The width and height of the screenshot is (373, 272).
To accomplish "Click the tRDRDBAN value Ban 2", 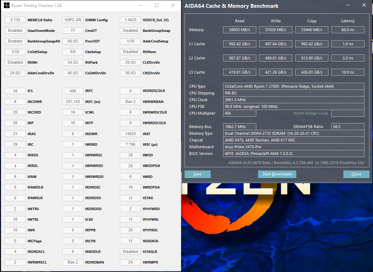I will coord(73,262).
